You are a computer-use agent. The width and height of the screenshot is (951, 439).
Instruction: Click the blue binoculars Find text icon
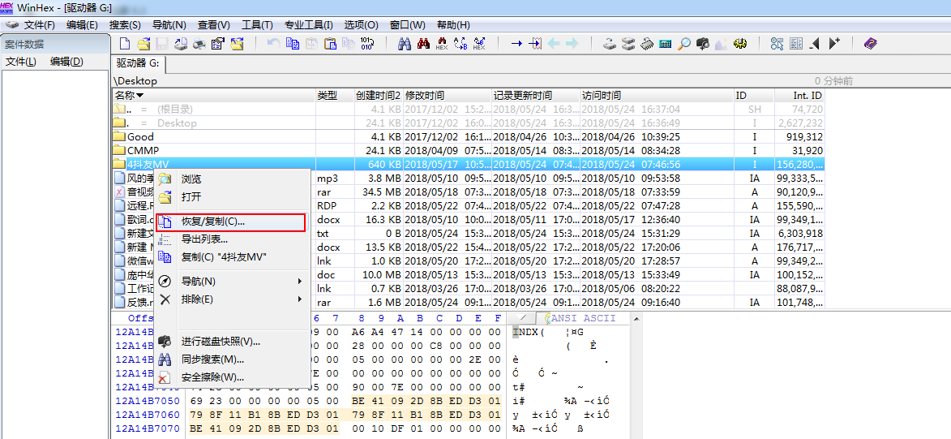(x=405, y=44)
